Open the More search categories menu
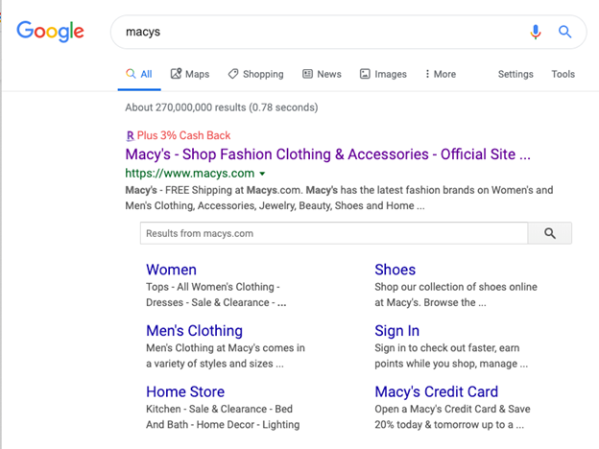This screenshot has height=449, width=599. point(441,74)
